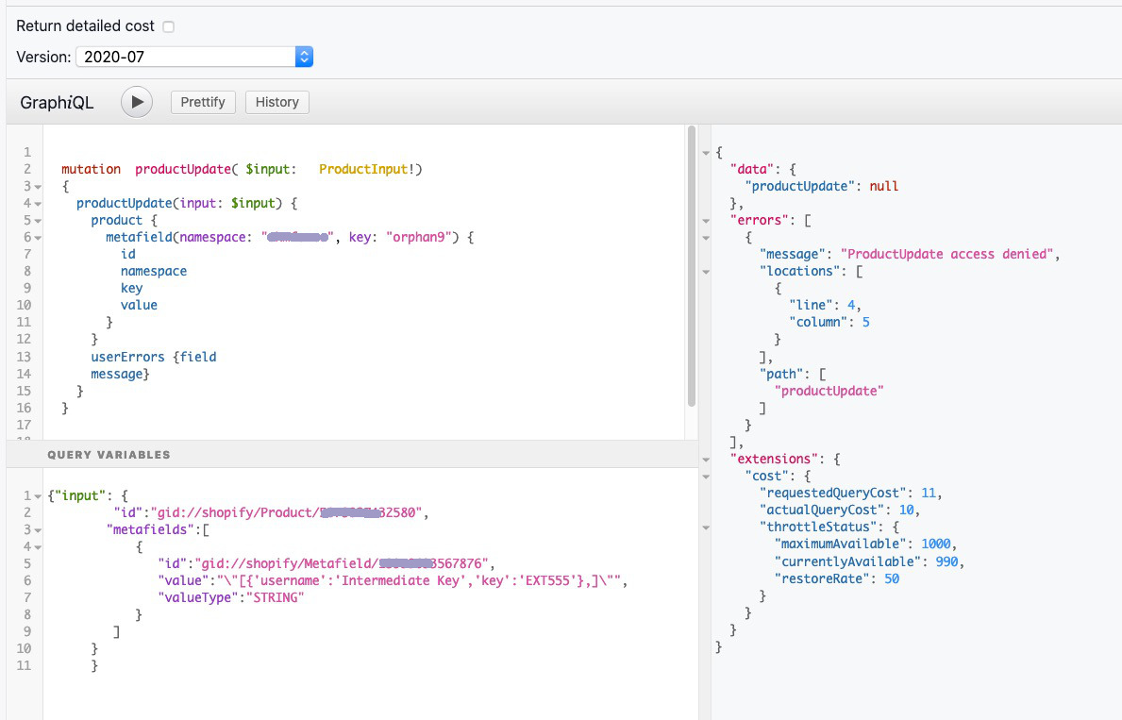The height and width of the screenshot is (720, 1122).
Task: Click the GraphiQL title label
Action: [57, 103]
